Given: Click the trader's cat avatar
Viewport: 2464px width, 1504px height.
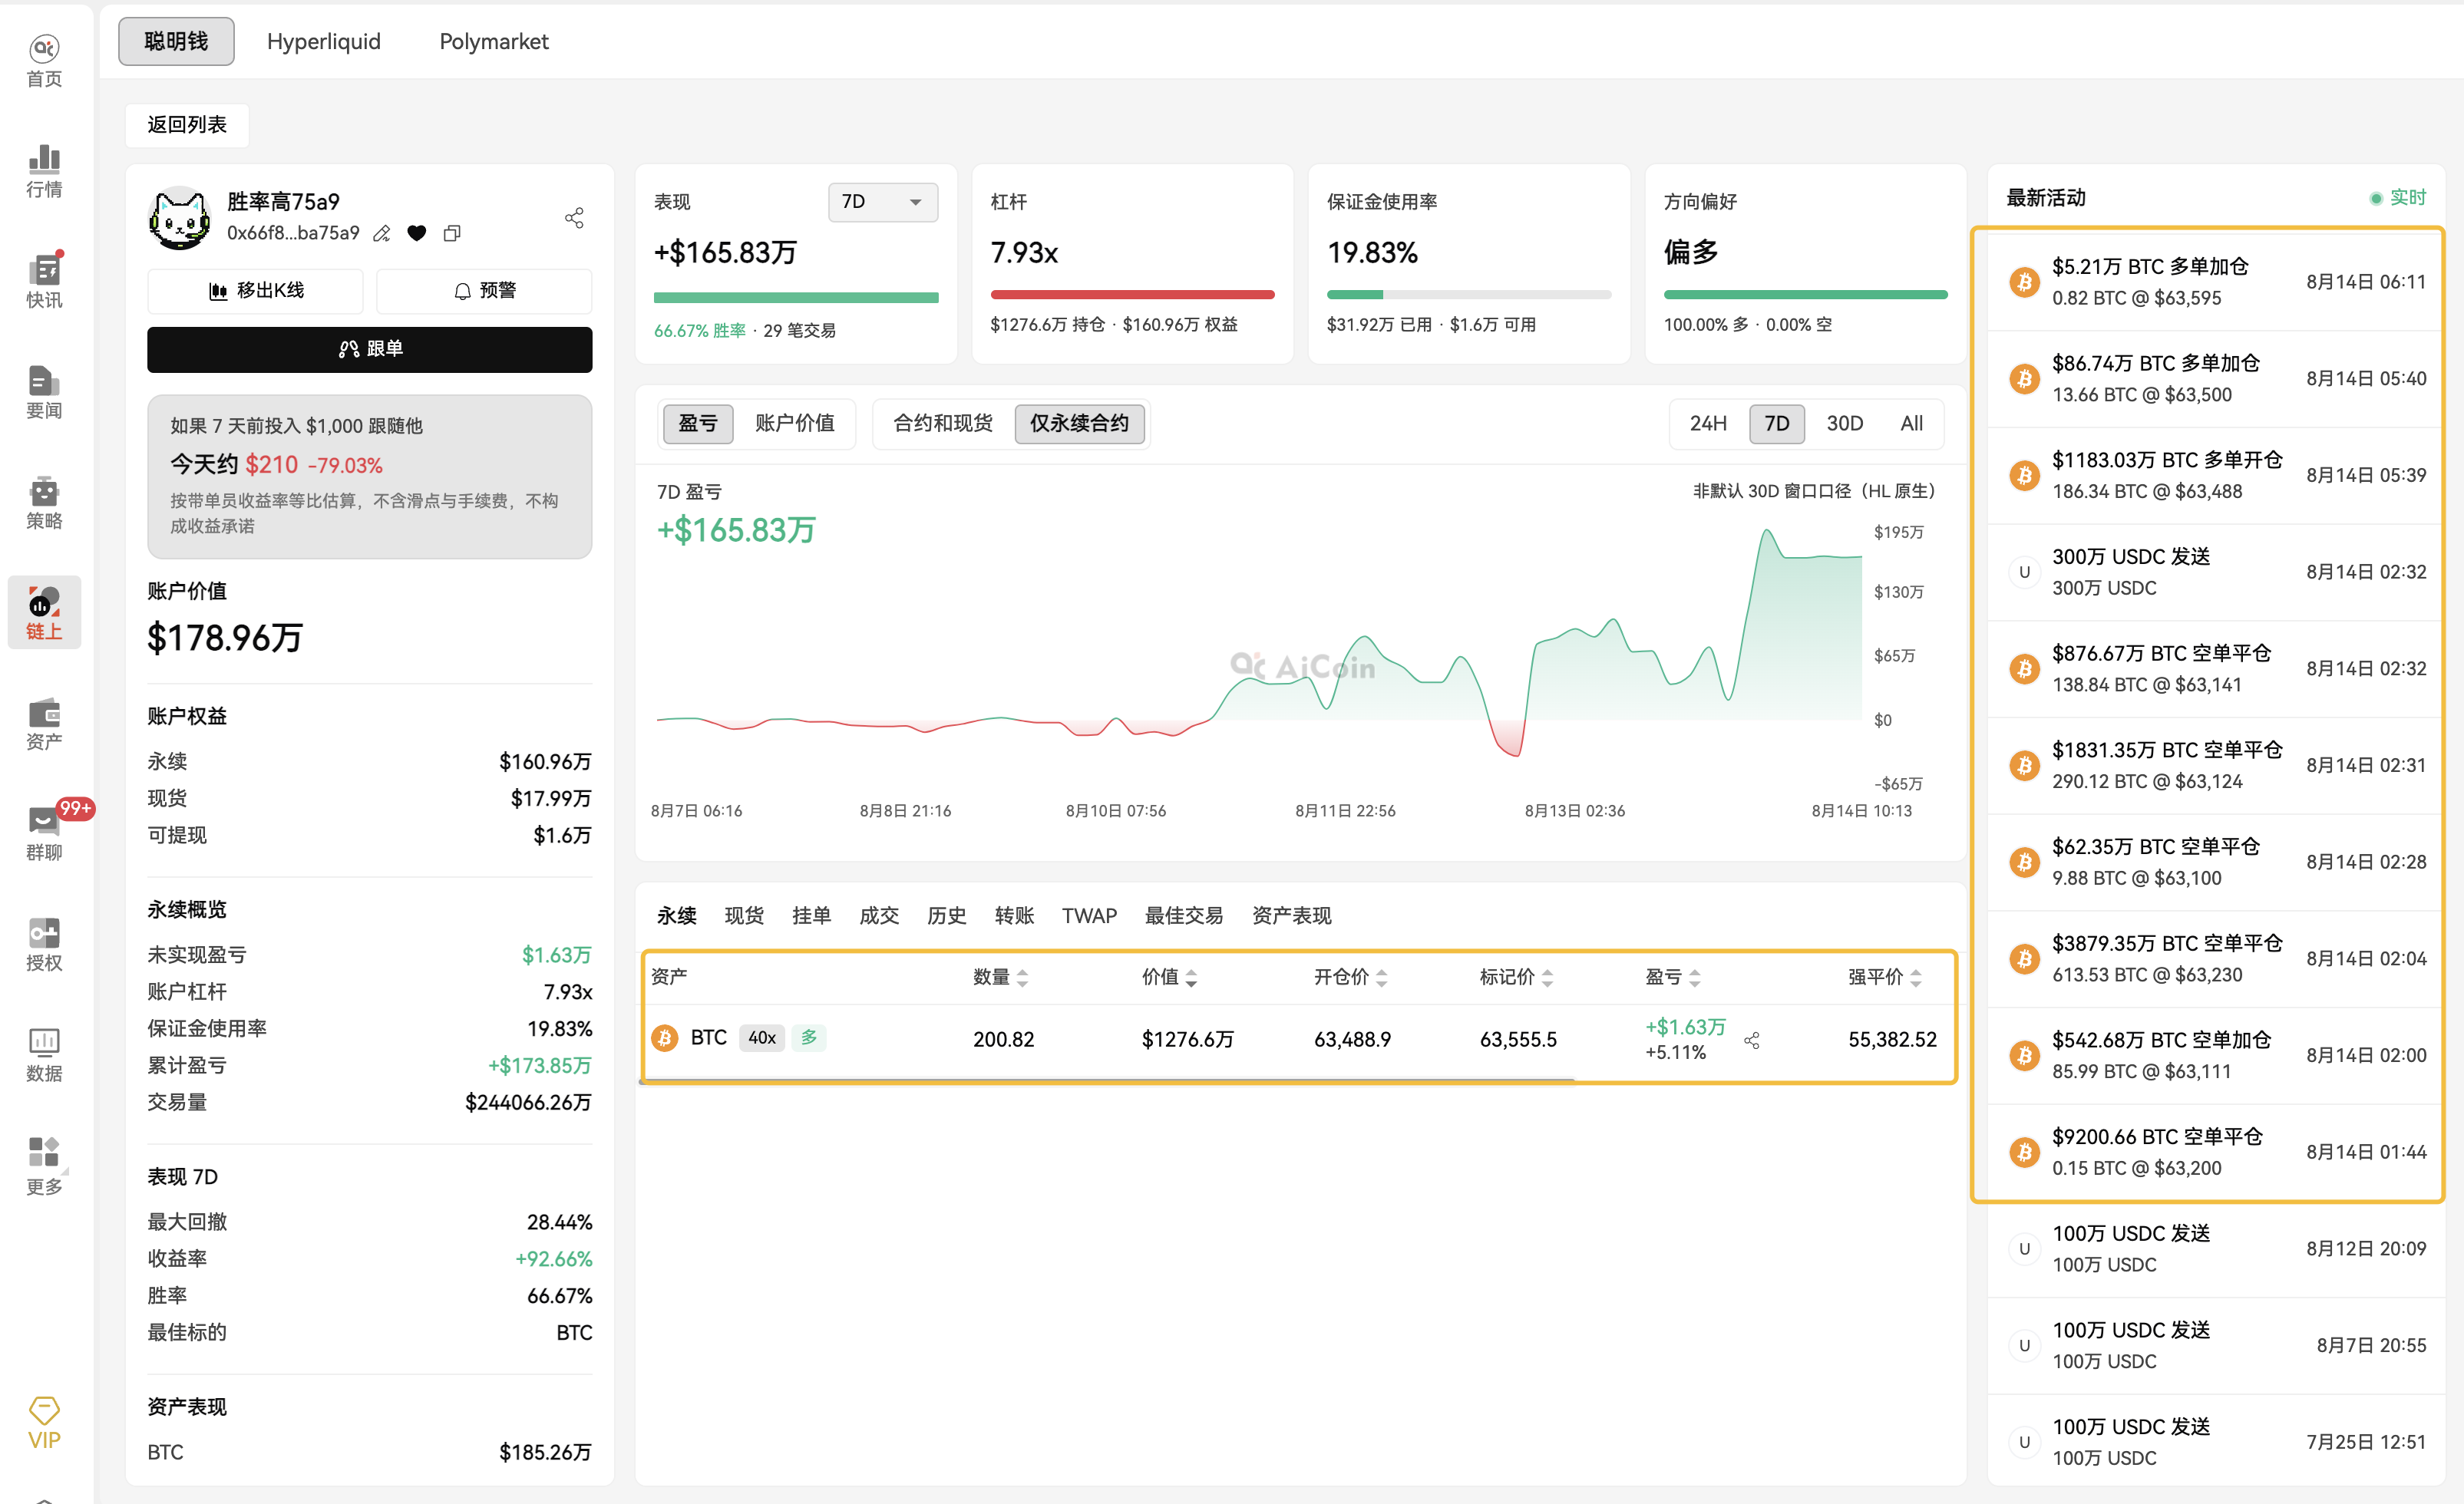Looking at the screenshot, I should coord(180,217).
